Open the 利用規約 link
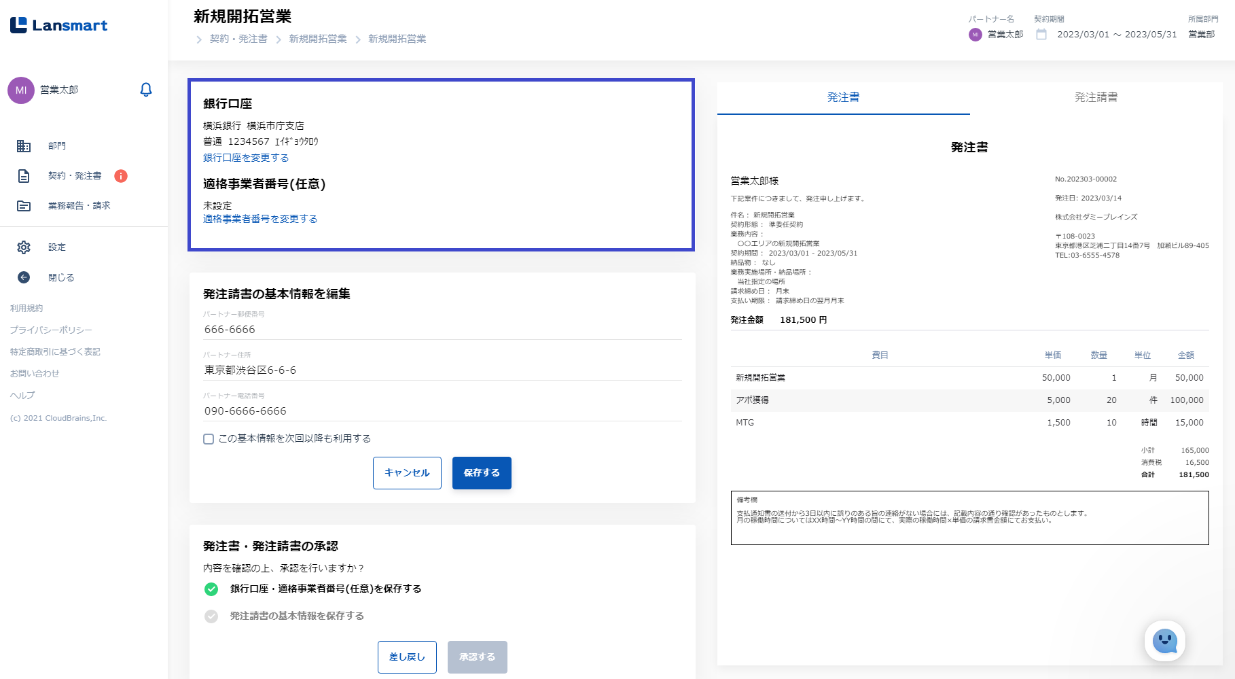This screenshot has height=679, width=1235. click(x=26, y=309)
